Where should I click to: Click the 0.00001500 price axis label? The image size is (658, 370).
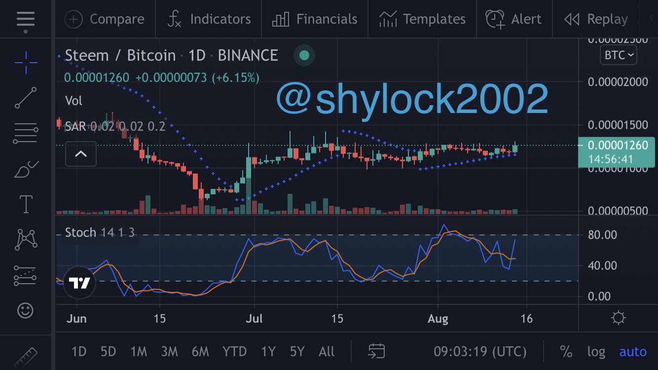[x=618, y=125]
